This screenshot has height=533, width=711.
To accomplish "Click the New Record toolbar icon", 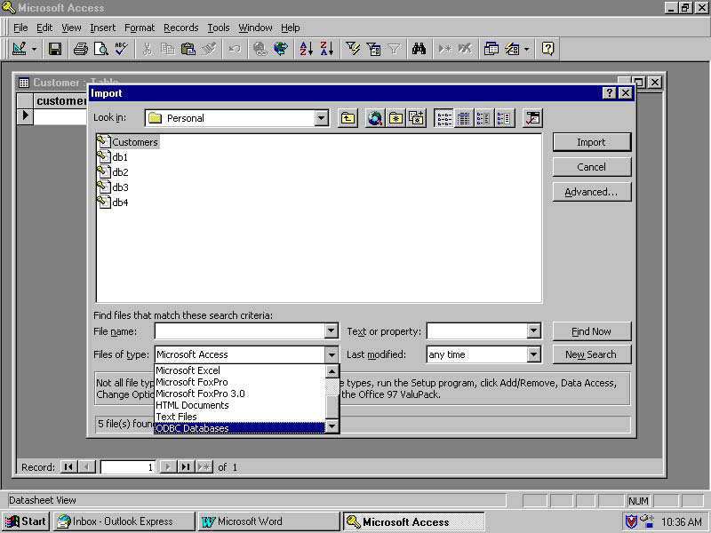I will click(445, 49).
